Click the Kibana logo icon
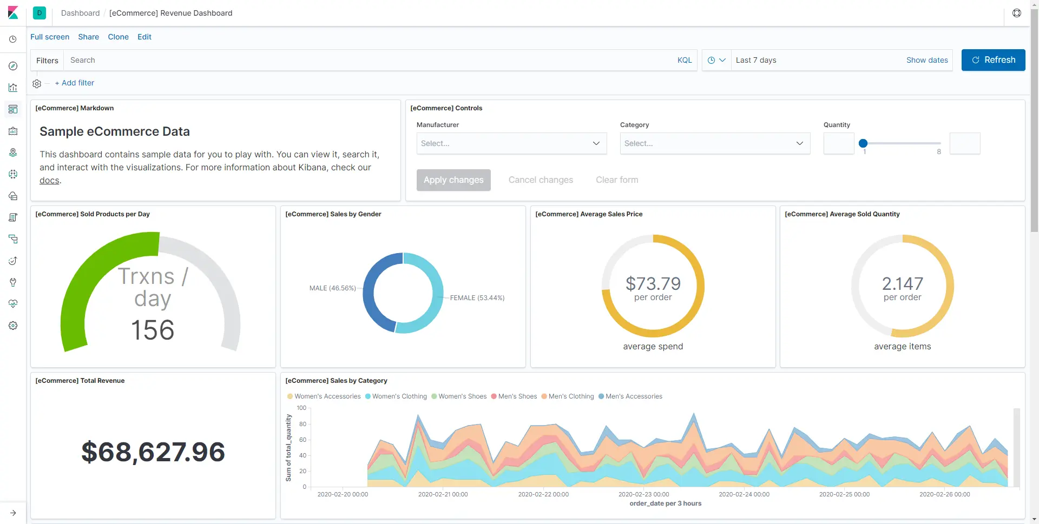 tap(13, 13)
